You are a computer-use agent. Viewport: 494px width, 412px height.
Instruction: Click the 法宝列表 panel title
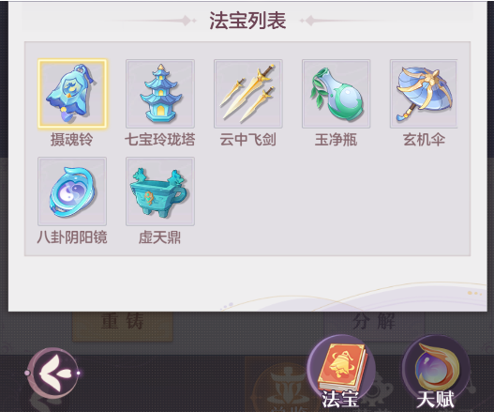click(x=247, y=21)
